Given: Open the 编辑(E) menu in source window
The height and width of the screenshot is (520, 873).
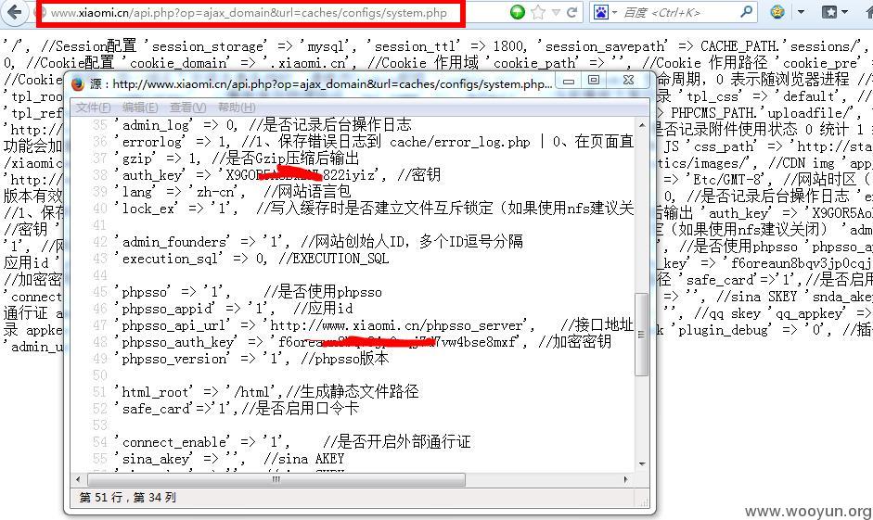Looking at the screenshot, I should [140, 108].
